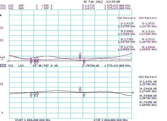
Task: Click the CH1 channel label
Action: tap(3, 5)
